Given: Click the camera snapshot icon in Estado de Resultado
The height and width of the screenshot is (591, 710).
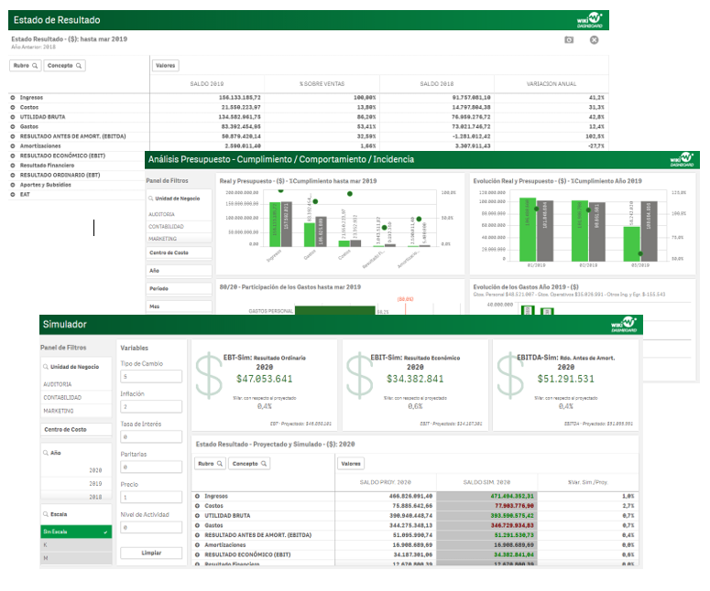Looking at the screenshot, I should coord(569,39).
